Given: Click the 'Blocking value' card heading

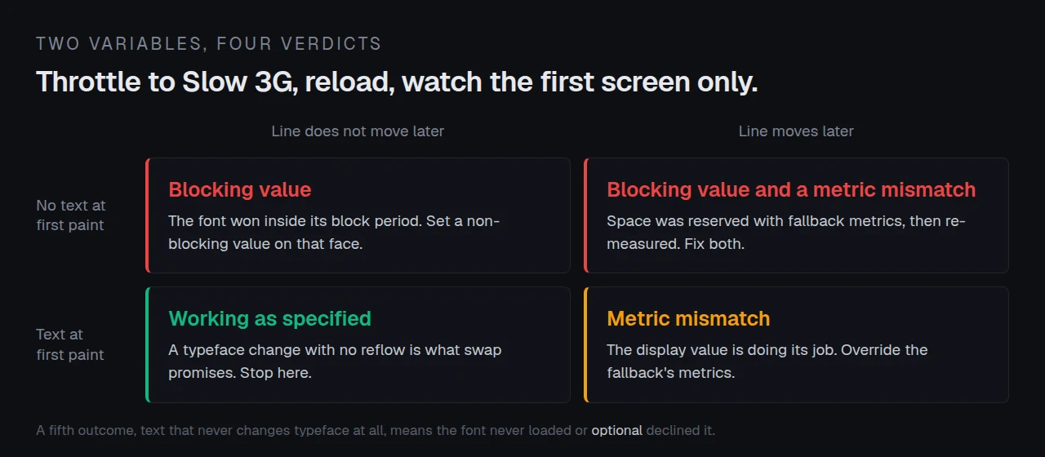Looking at the screenshot, I should pyautogui.click(x=239, y=190).
